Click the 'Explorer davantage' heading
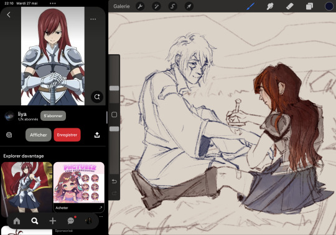The width and height of the screenshot is (336, 235). (x=24, y=156)
